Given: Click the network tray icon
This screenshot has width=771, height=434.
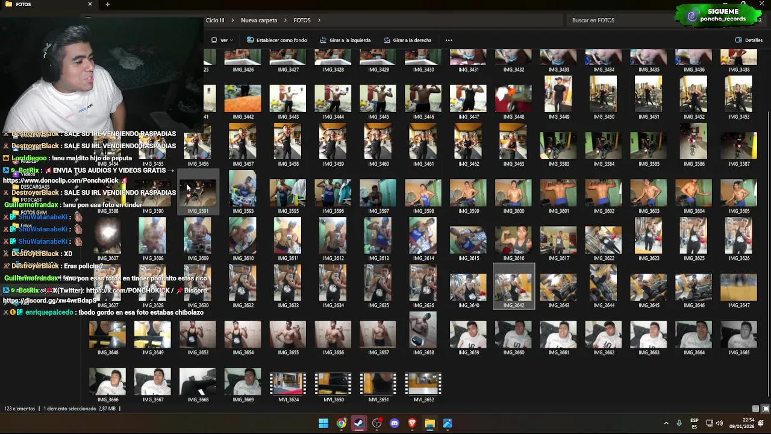Looking at the screenshot, I should click(710, 423).
